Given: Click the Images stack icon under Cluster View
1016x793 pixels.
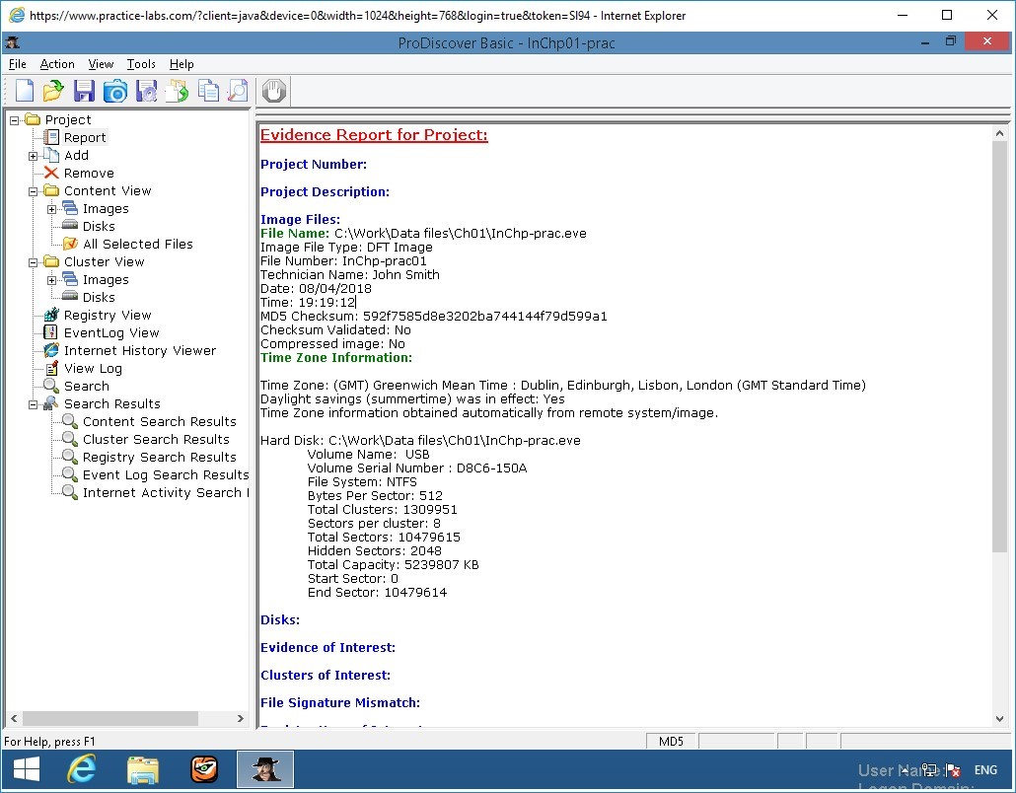Looking at the screenshot, I should point(70,279).
